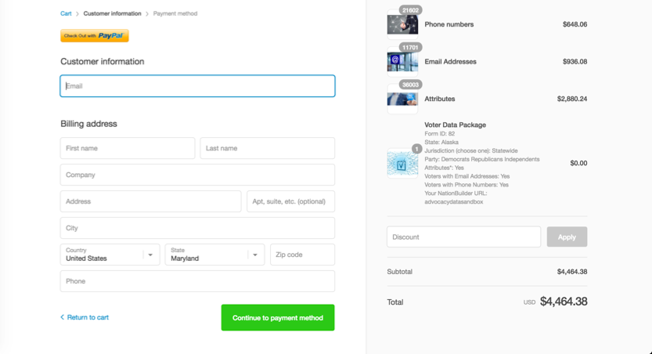Click price $936.08

[575, 62]
